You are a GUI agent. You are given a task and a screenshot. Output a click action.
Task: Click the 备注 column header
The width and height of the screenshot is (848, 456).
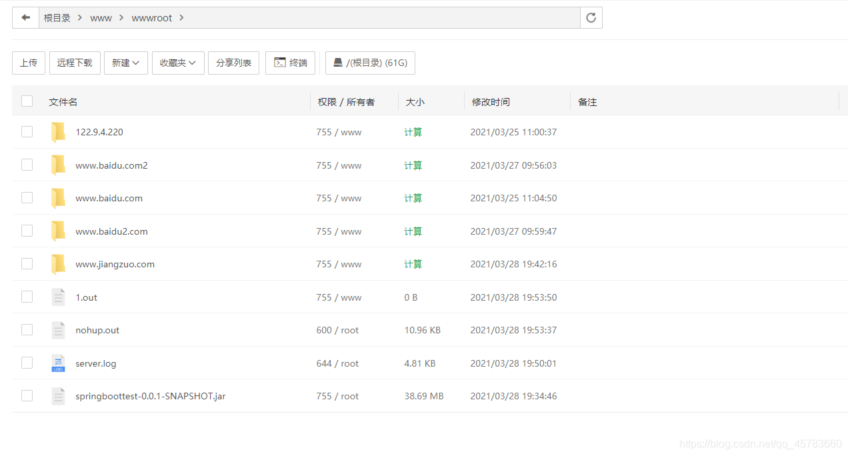pos(587,102)
